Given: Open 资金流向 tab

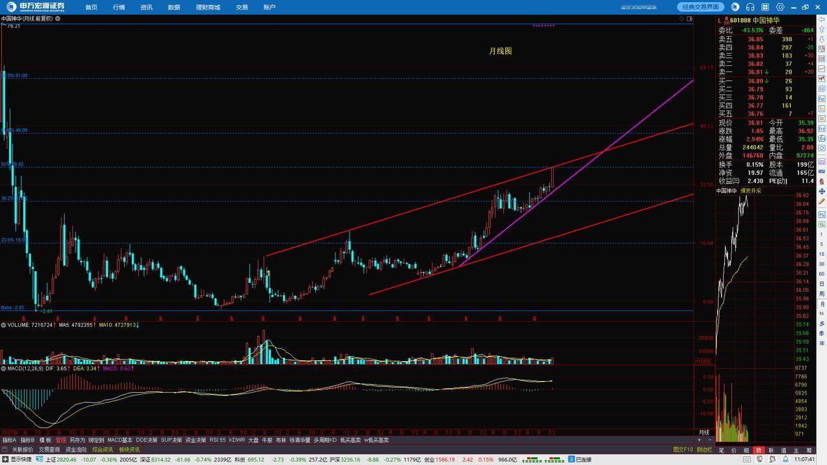Looking at the screenshot, I should coord(76,449).
